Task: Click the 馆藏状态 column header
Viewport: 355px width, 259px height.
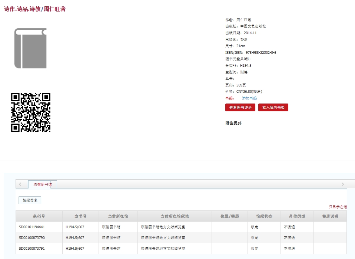Action: [x=264, y=216]
